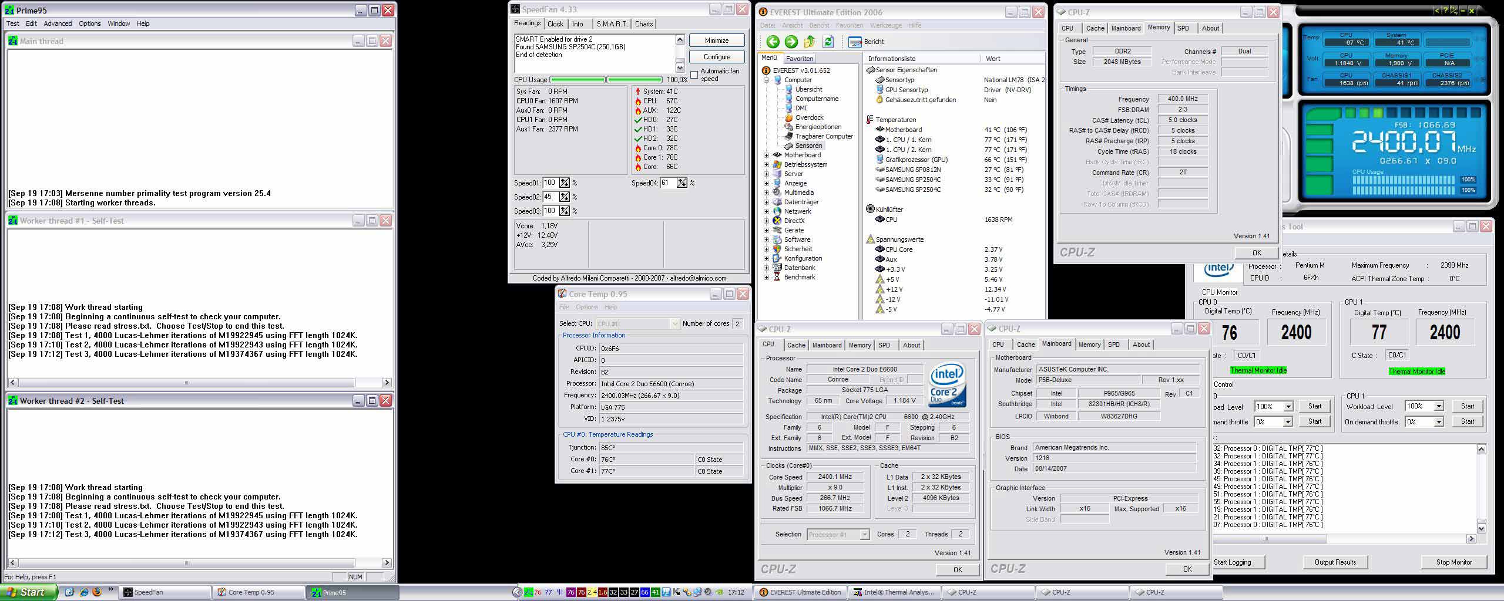This screenshot has width=1504, height=601.
Task: Select the DirectX icon in EVEREST tree
Action: [x=777, y=221]
